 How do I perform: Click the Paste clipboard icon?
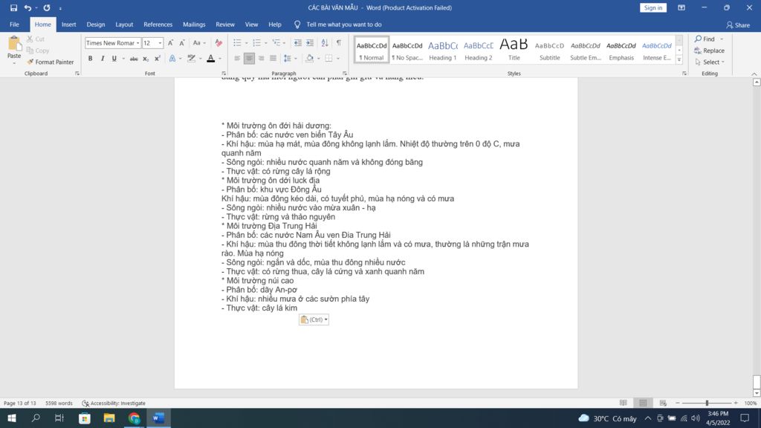click(14, 44)
